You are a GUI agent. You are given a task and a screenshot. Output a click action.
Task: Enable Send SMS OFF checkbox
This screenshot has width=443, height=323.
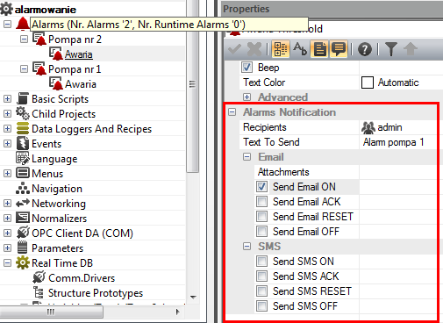point(261,306)
